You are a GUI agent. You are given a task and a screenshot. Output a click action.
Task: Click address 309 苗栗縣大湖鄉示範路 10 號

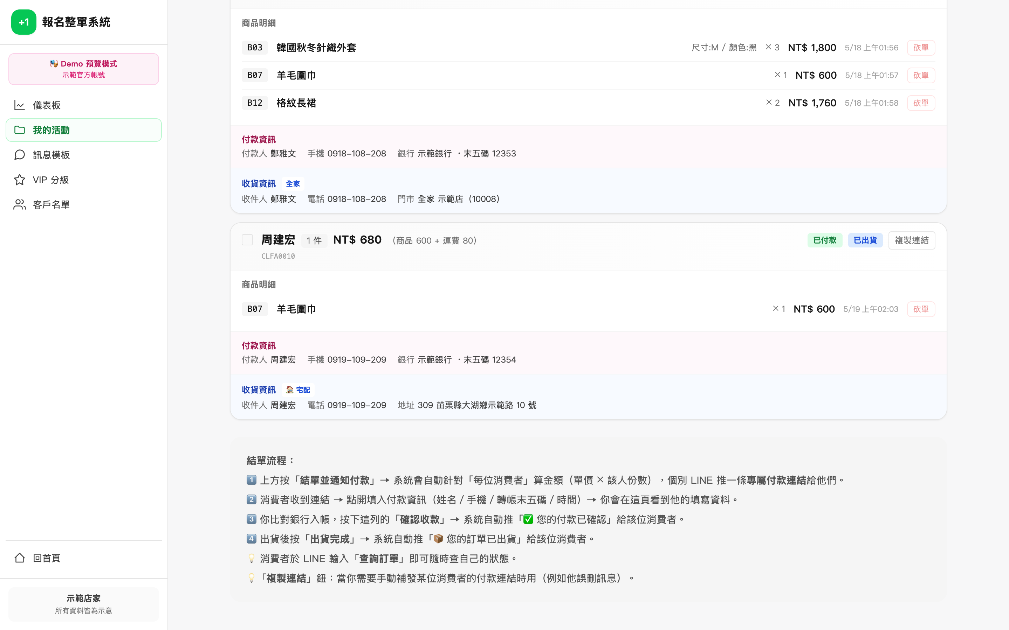point(477,405)
